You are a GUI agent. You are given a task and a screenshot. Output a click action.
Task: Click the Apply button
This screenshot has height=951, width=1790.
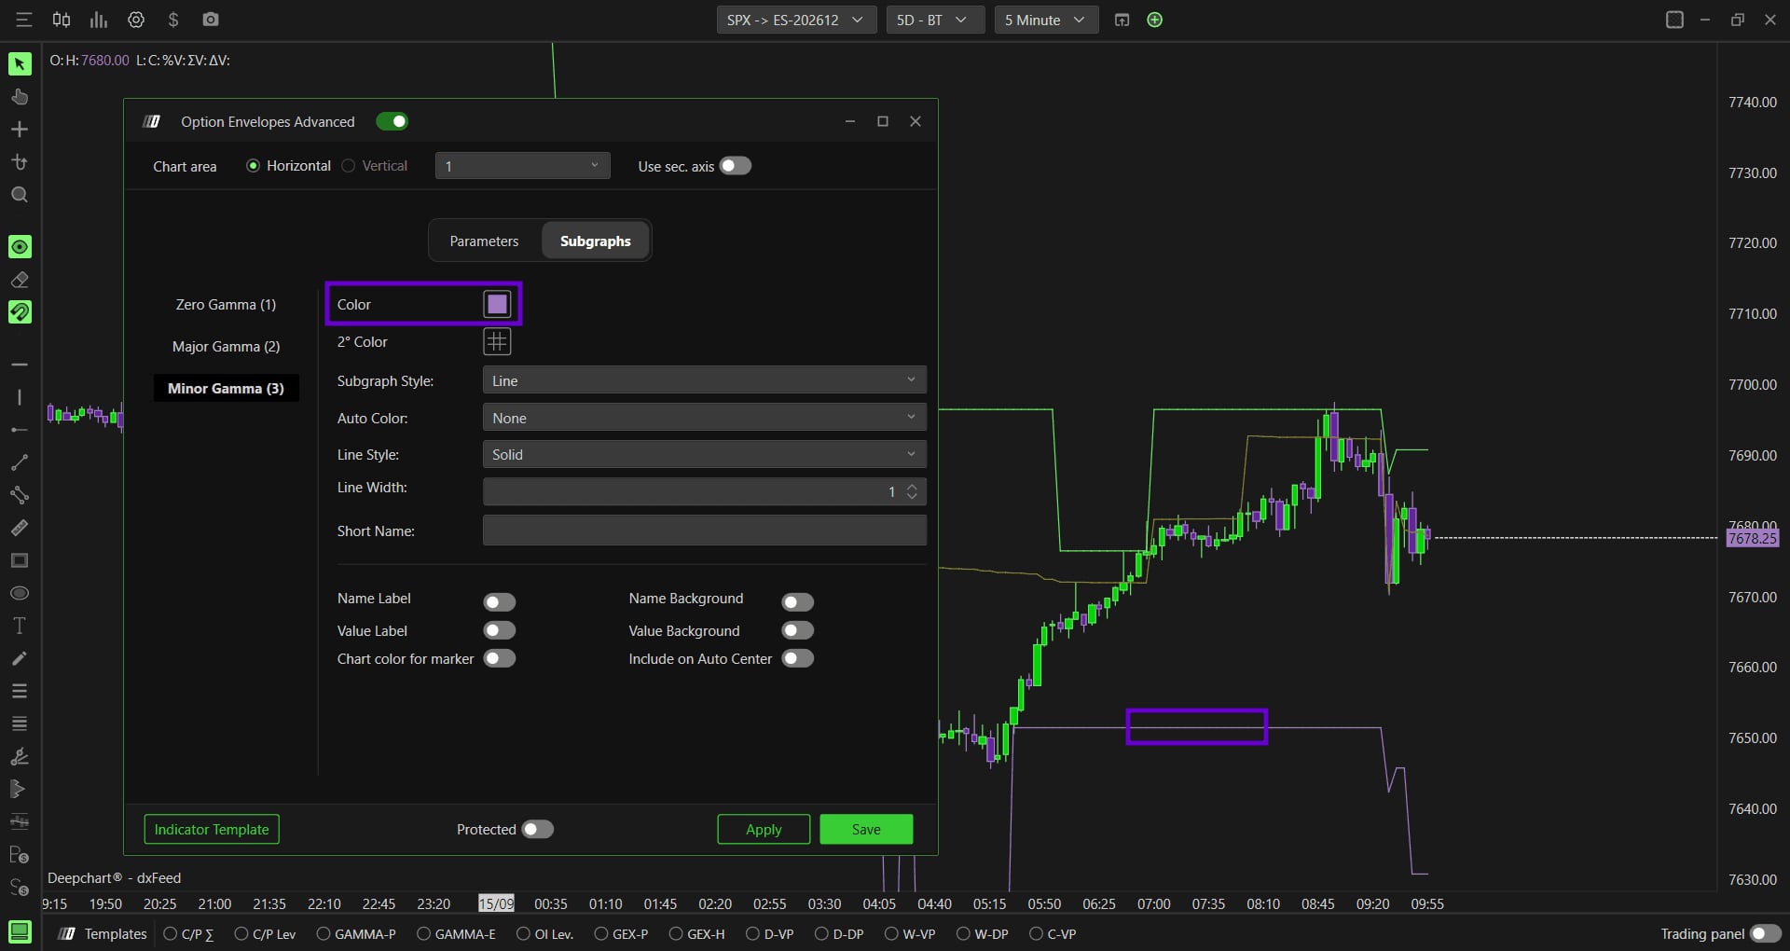[x=764, y=829]
